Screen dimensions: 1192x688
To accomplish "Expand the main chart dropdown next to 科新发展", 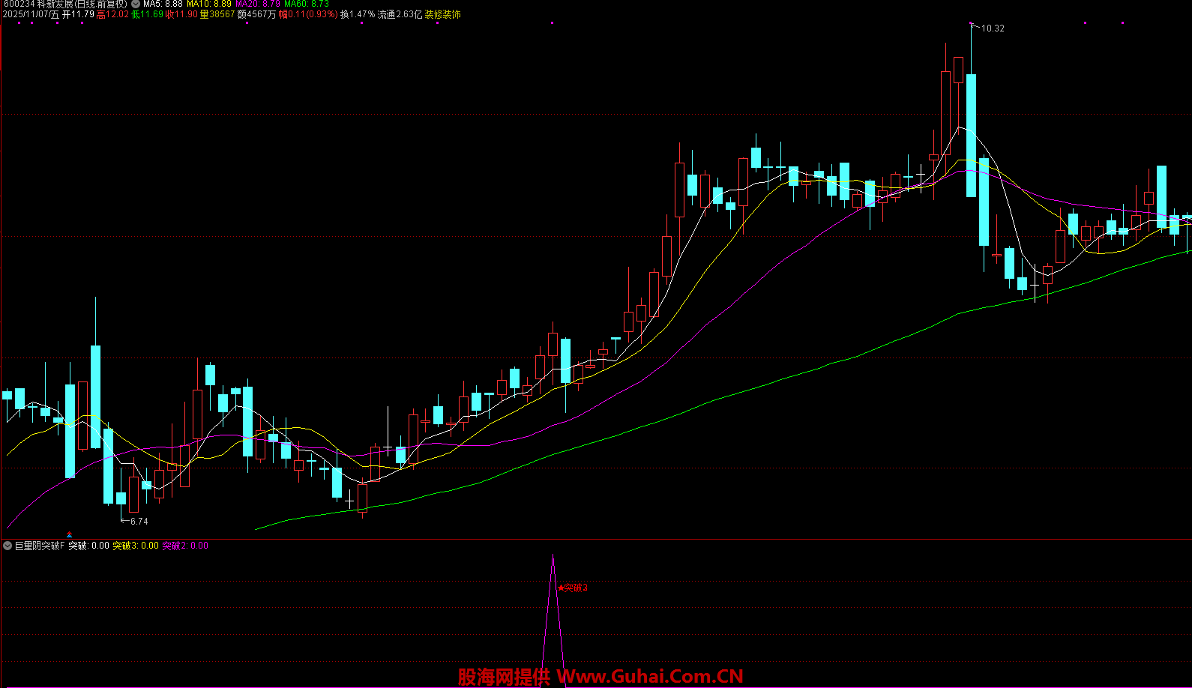I will (136, 4).
